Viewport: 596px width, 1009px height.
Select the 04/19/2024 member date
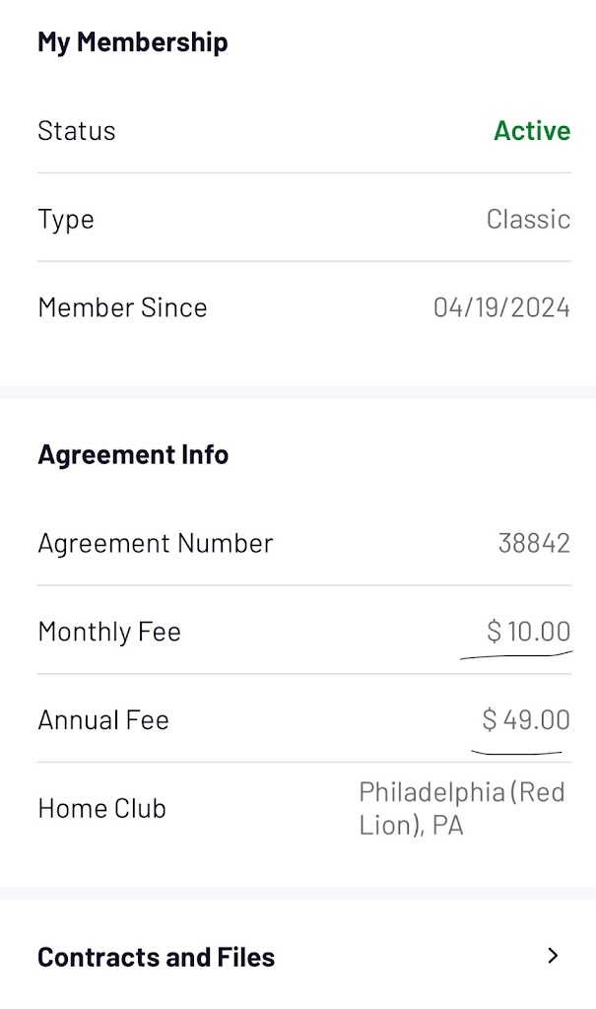(501, 307)
